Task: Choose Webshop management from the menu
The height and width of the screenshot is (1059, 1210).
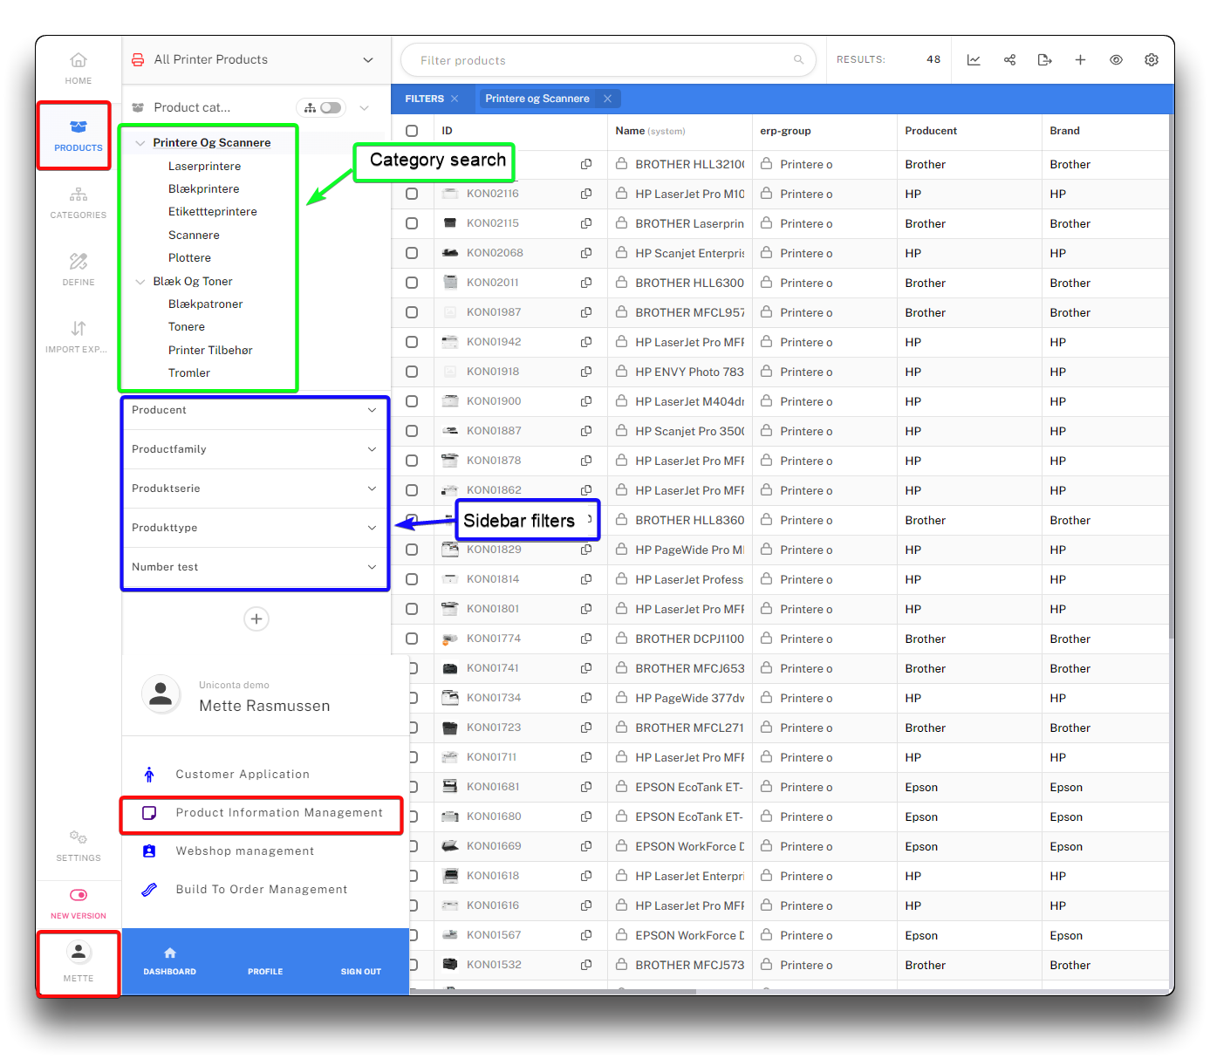Action: pyautogui.click(x=244, y=851)
